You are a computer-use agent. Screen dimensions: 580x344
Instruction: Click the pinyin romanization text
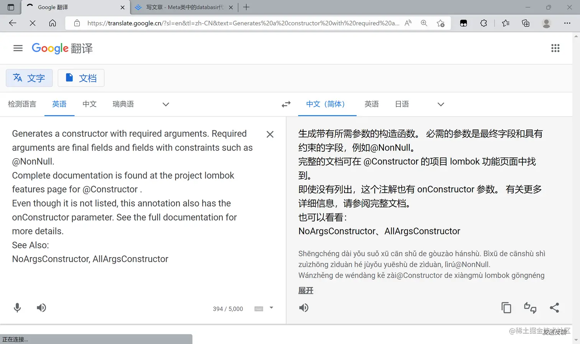click(x=422, y=264)
